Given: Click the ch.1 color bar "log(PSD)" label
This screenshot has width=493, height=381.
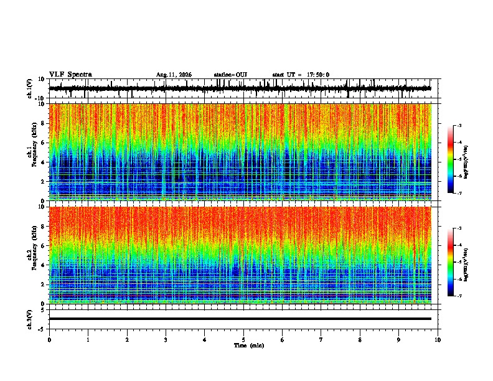Looking at the screenshot, I should (466, 162).
